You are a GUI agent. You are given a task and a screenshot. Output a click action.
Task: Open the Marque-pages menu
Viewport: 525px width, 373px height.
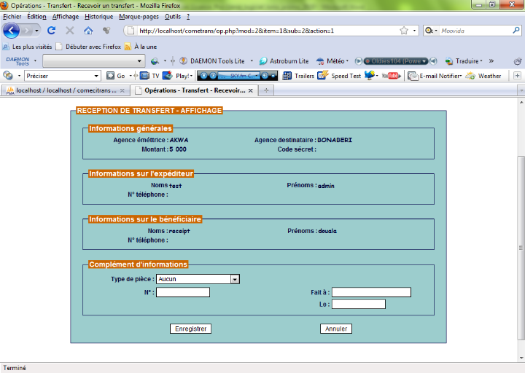(x=139, y=16)
